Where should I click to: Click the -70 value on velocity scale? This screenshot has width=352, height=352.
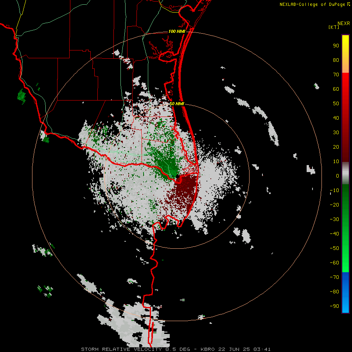(x=334, y=277)
